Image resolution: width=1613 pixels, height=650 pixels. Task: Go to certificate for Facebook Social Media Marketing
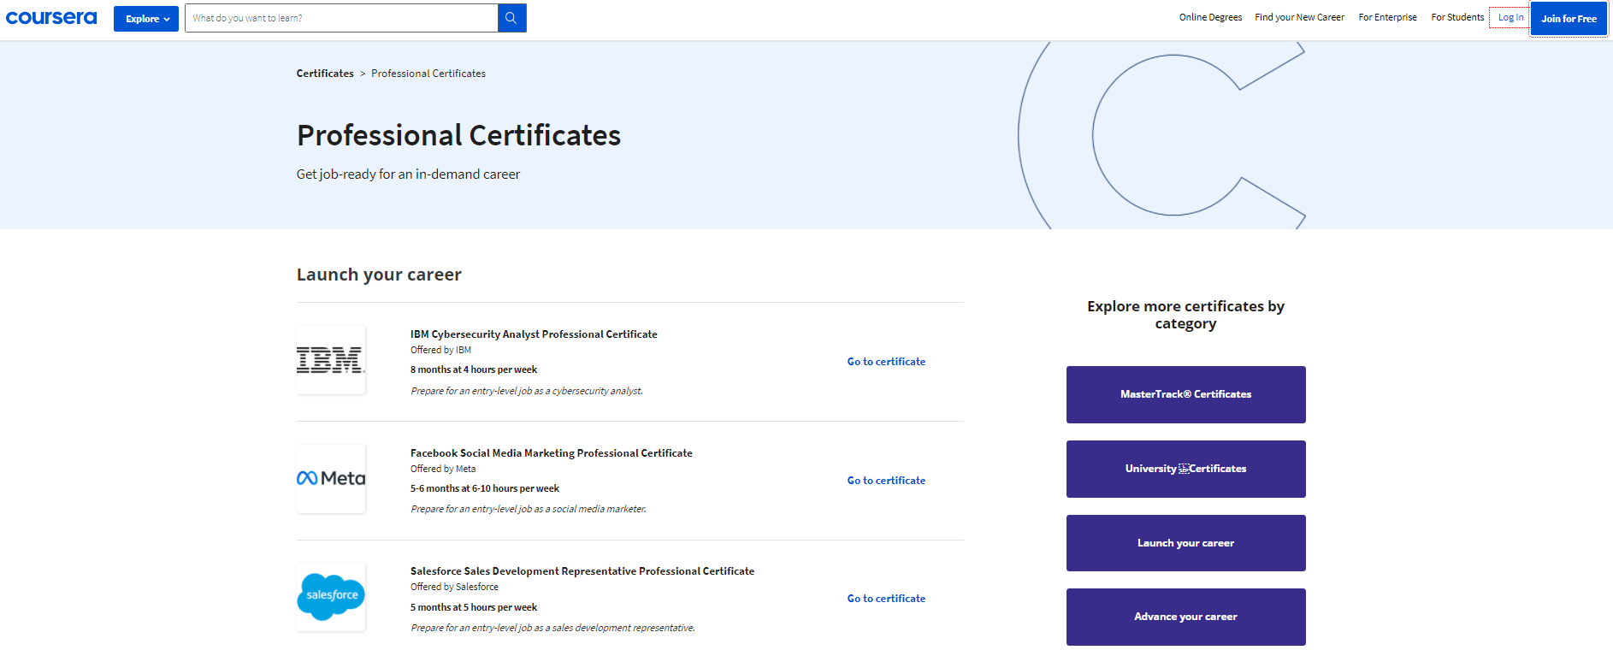(886, 481)
